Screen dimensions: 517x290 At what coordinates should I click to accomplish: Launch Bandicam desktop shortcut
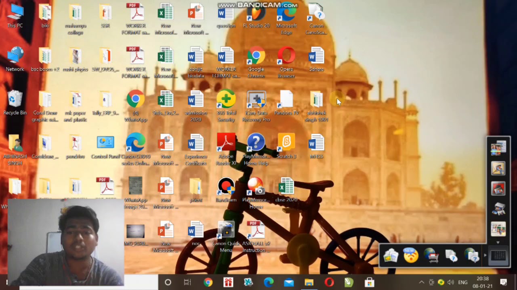click(x=226, y=190)
